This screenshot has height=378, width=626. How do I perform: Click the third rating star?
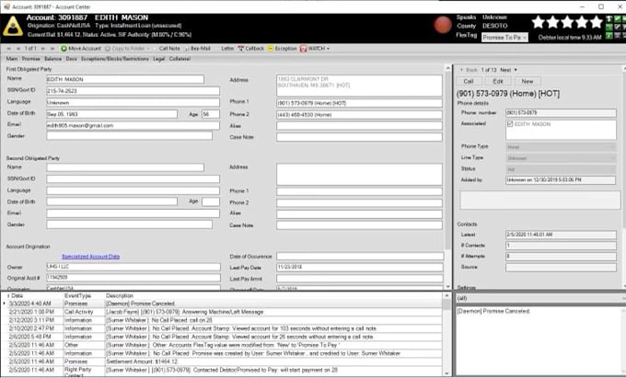(567, 22)
